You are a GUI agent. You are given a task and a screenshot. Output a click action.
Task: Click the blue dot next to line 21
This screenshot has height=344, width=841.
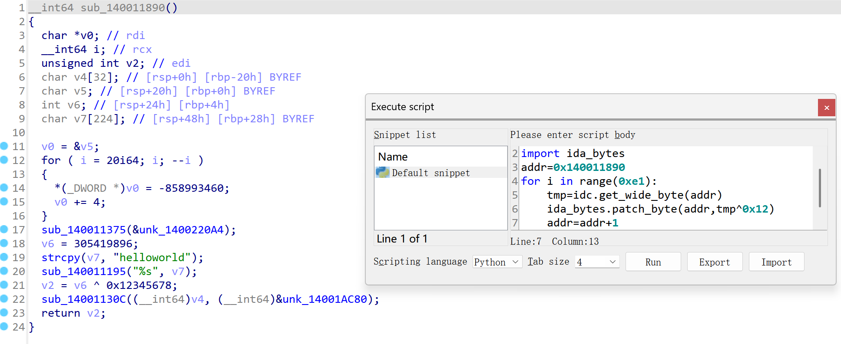click(4, 285)
